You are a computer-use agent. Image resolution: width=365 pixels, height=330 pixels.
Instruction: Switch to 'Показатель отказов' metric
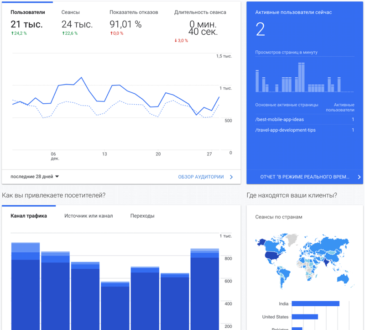click(x=134, y=12)
